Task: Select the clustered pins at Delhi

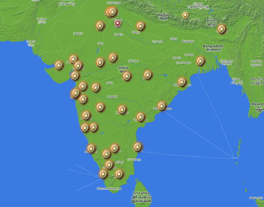Action: click(x=111, y=12)
